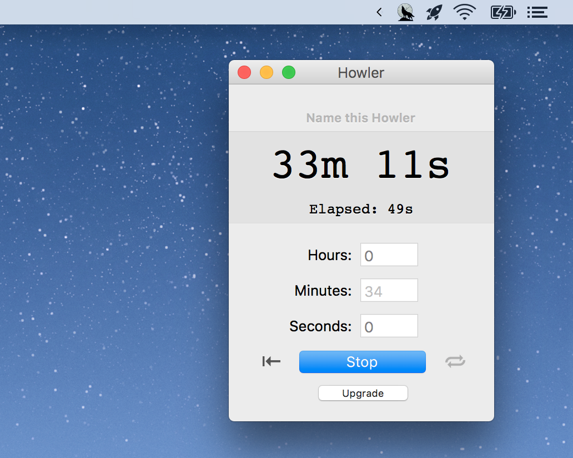Click the Howler window title
Viewport: 573px width, 458px height.
361,73
